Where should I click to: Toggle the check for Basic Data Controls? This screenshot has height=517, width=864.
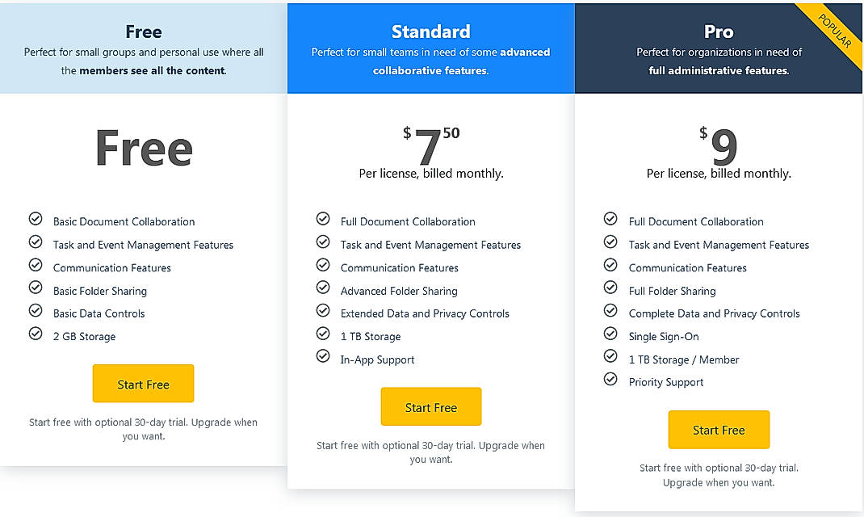[x=36, y=310]
